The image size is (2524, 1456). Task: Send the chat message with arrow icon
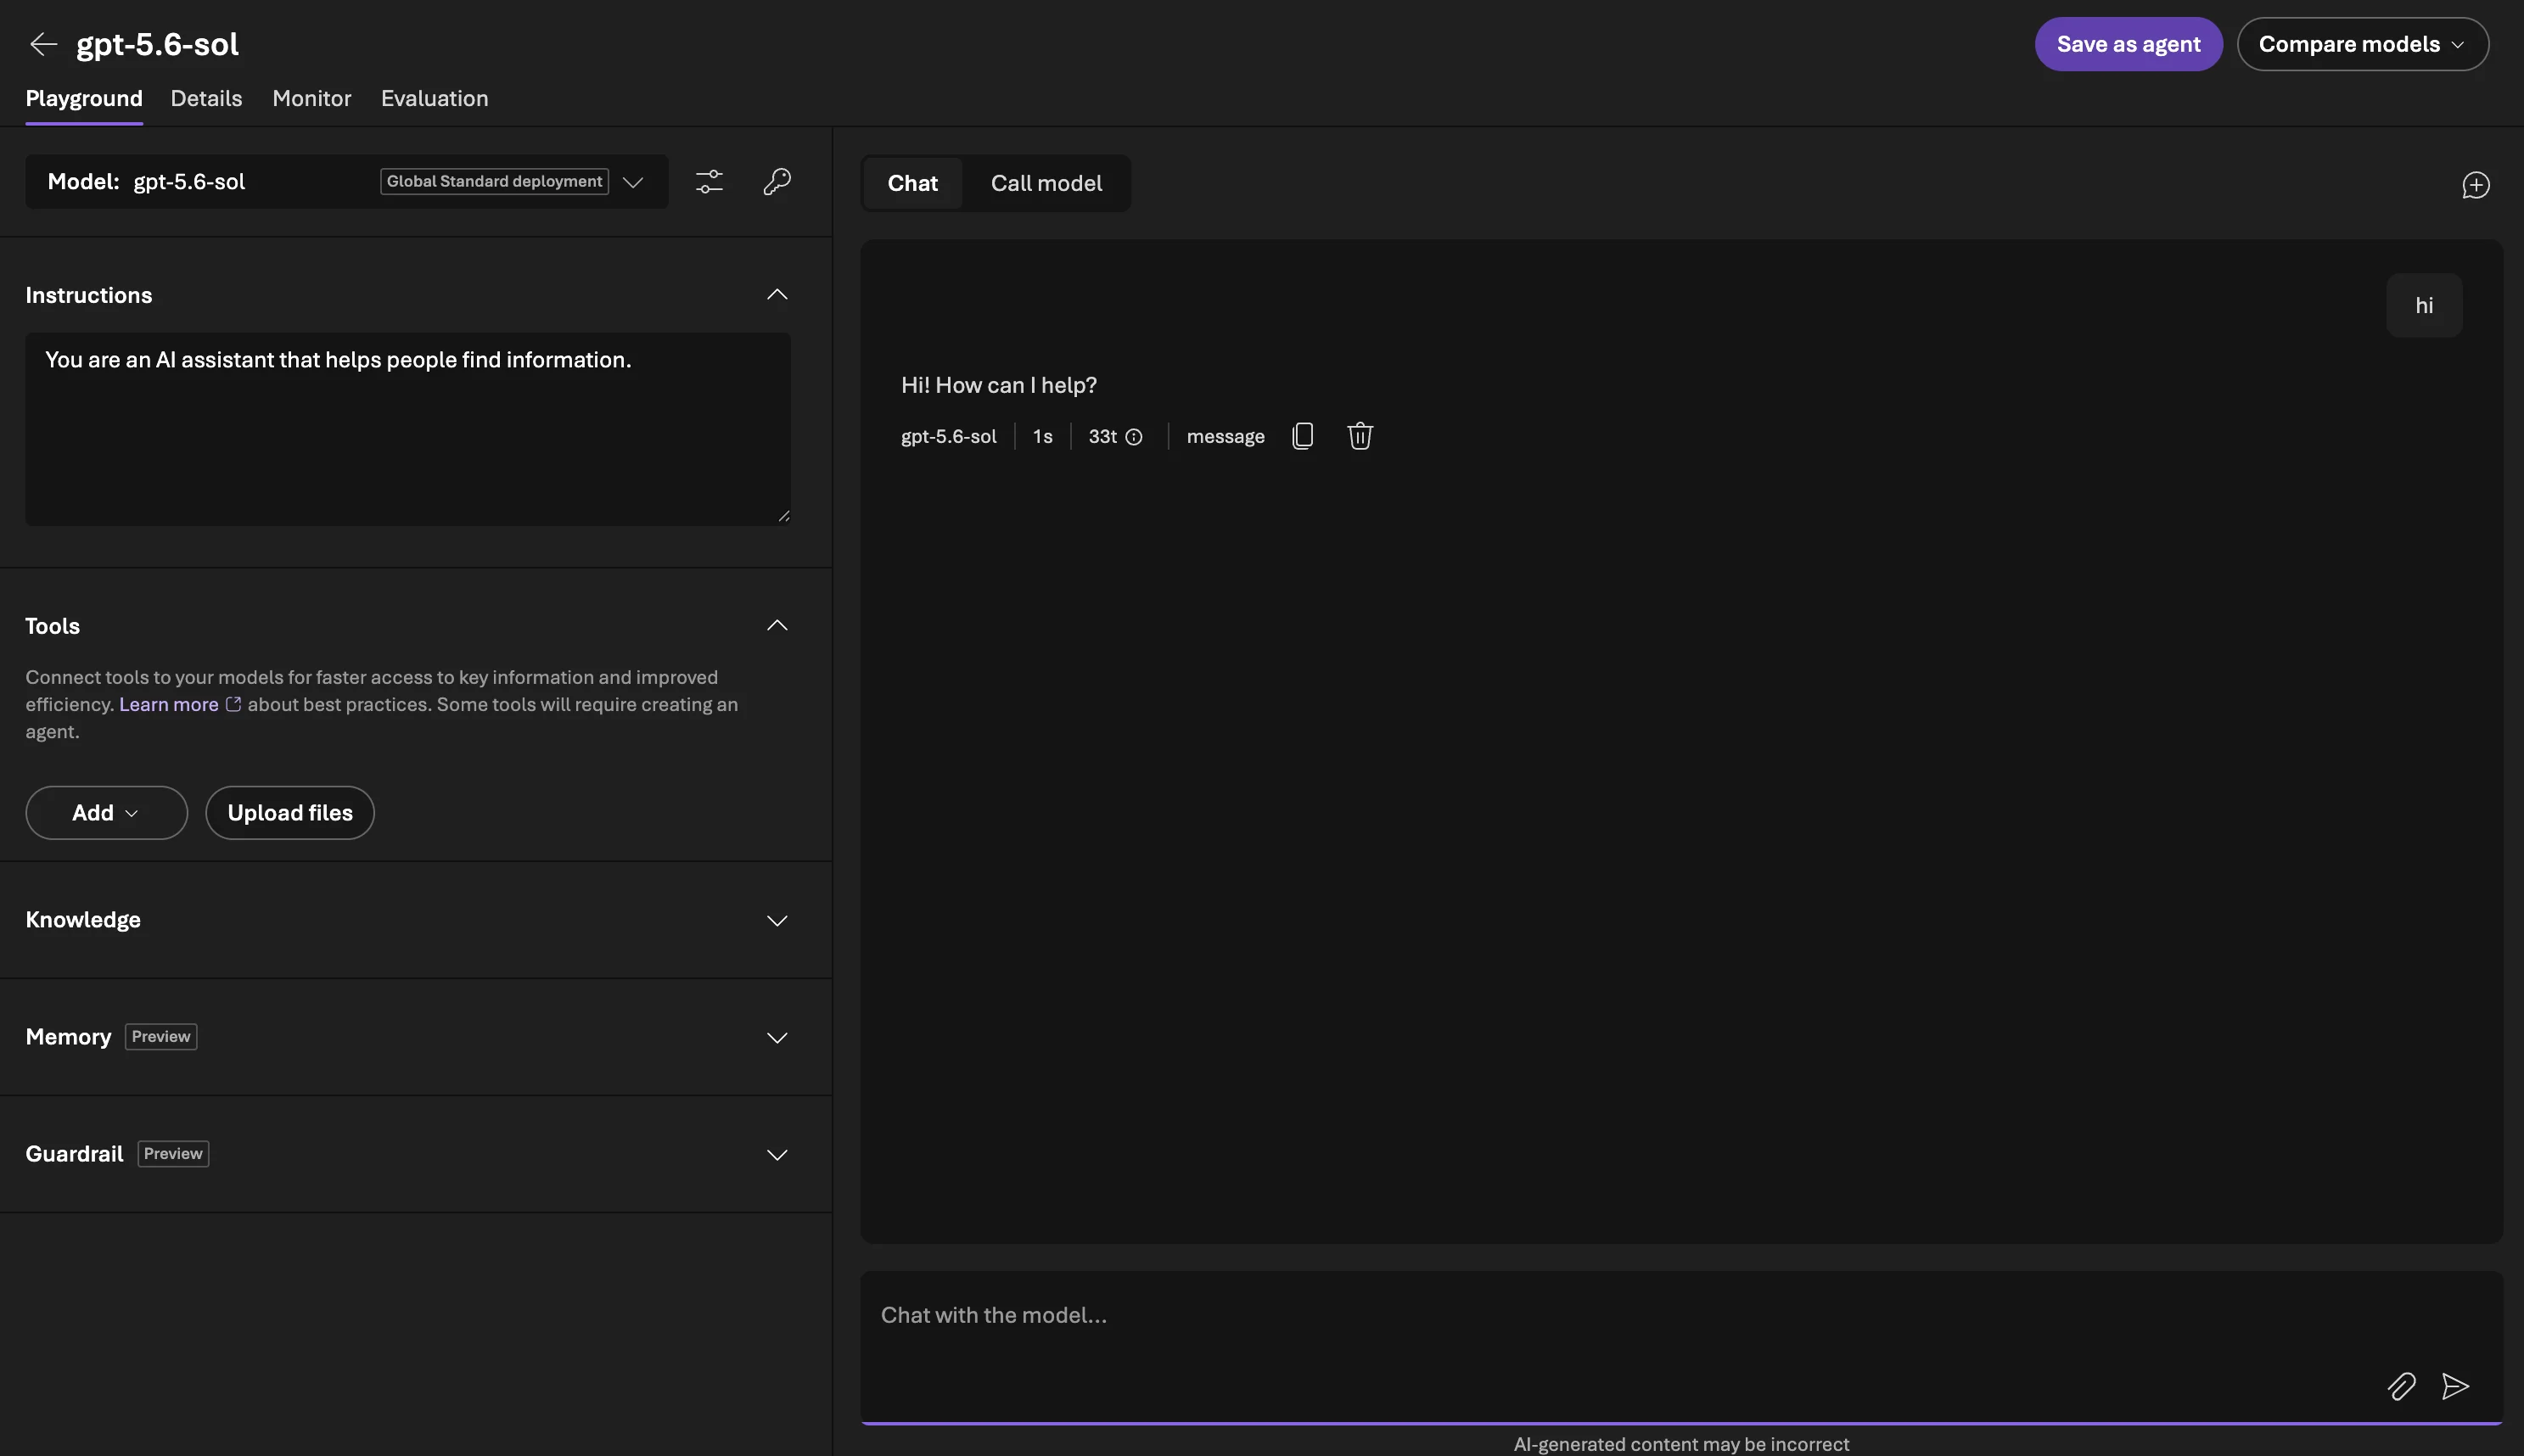[x=2455, y=1386]
